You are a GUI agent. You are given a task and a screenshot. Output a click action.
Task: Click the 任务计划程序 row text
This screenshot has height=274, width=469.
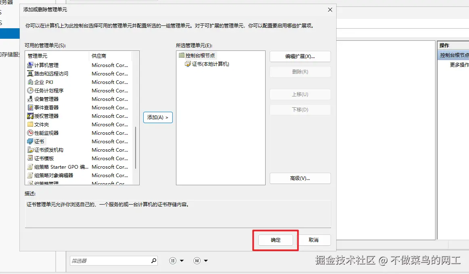[x=49, y=90]
